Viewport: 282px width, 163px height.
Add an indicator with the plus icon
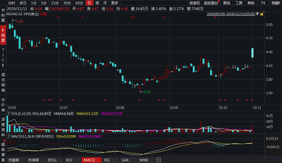158,160
